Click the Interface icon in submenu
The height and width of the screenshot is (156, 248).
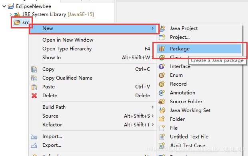coord(162,66)
